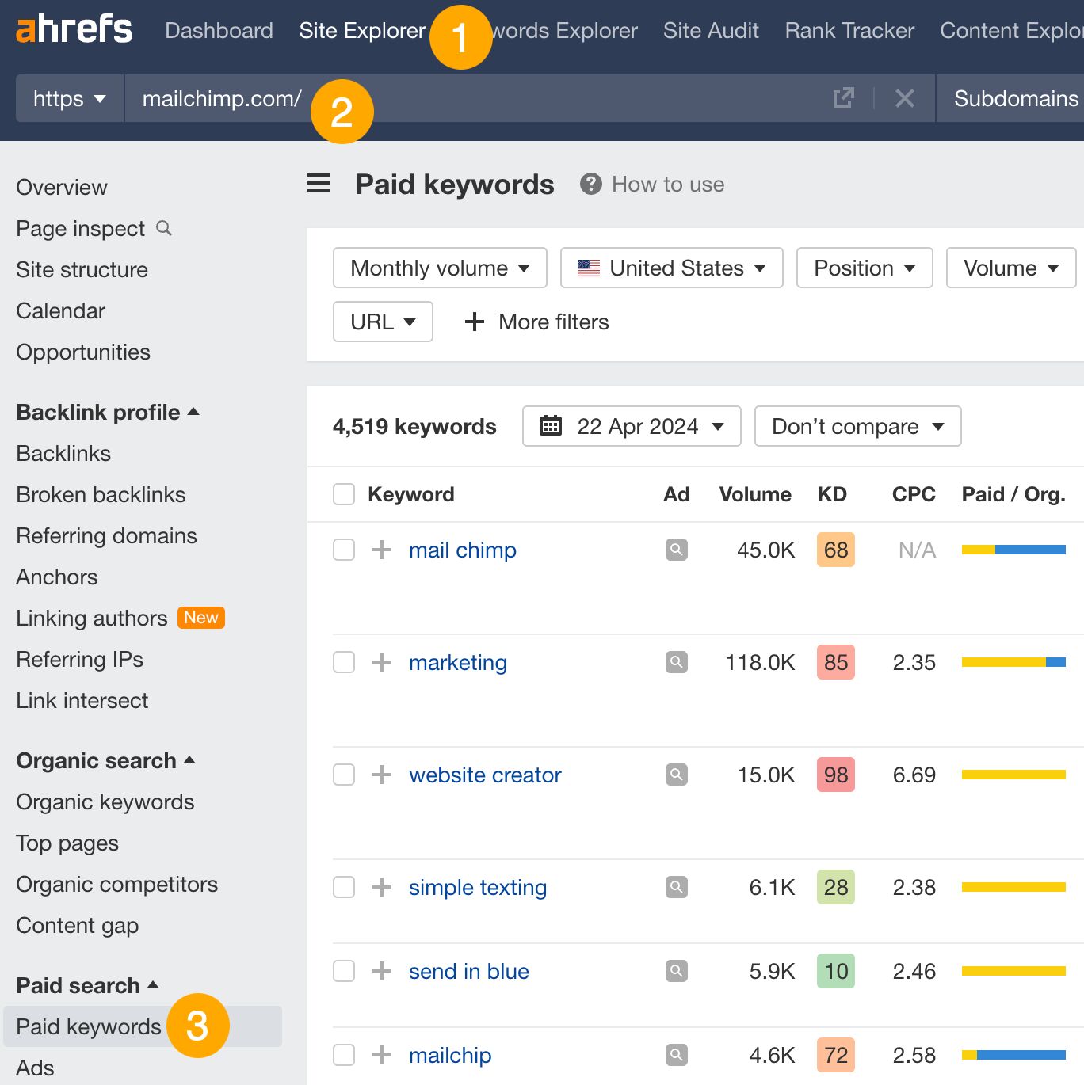The width and height of the screenshot is (1084, 1085).
Task: Open mailchimp.com in a new tab icon
Action: click(x=843, y=98)
